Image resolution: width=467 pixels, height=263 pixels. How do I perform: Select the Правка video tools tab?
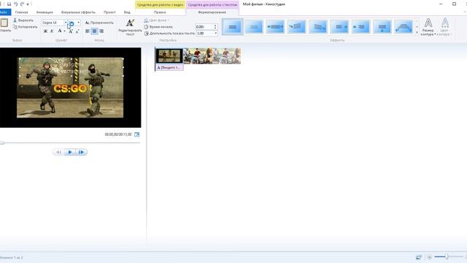pyautogui.click(x=160, y=12)
